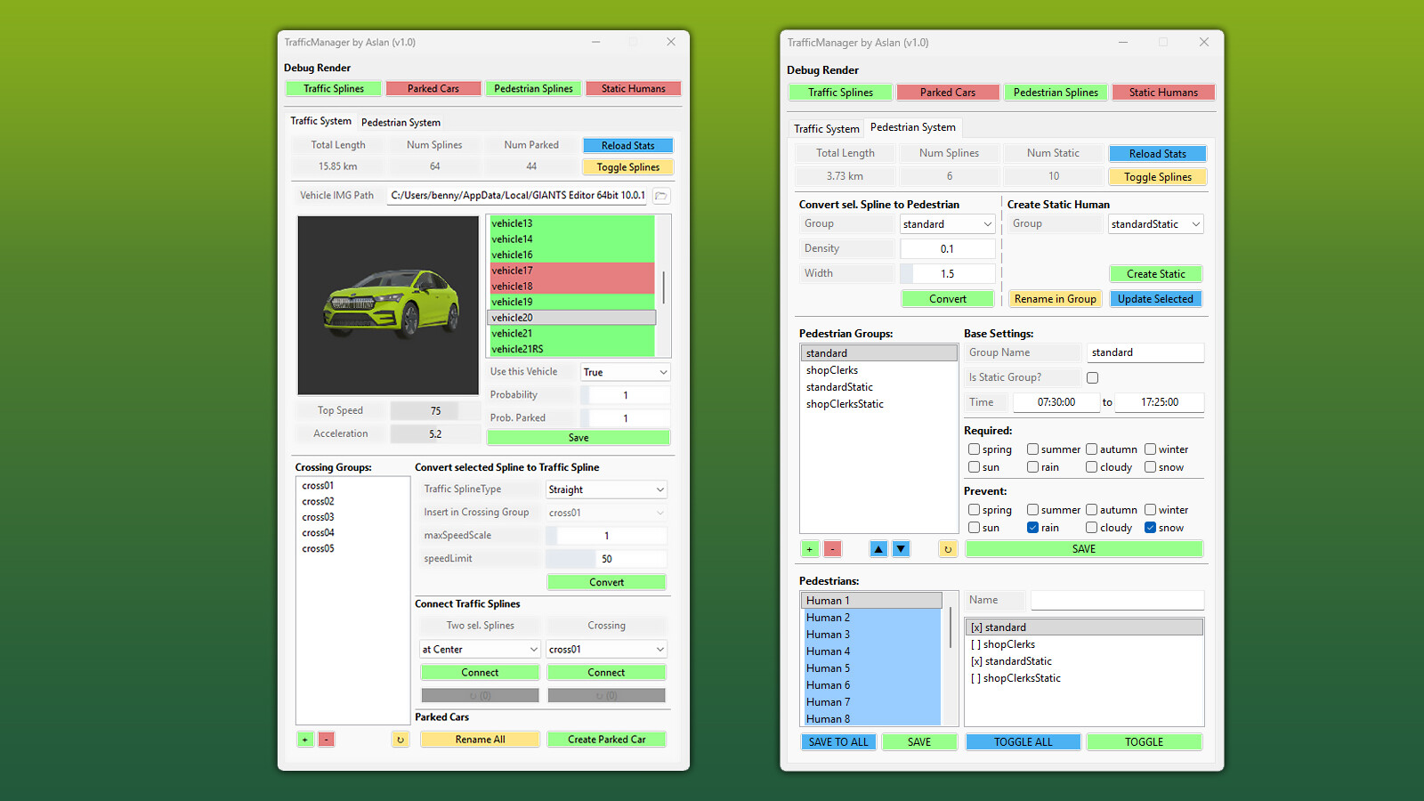Refresh the Pedestrian Groups list
The height and width of the screenshot is (801, 1424).
click(948, 548)
